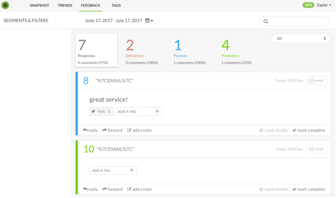Switch to the Trends tab
Screen dimensions: 336x198
pyautogui.click(x=65, y=5)
